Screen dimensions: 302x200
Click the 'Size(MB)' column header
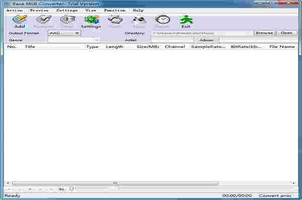[147, 47]
